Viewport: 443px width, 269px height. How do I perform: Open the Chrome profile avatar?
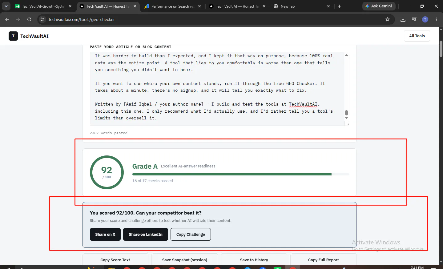(425, 19)
